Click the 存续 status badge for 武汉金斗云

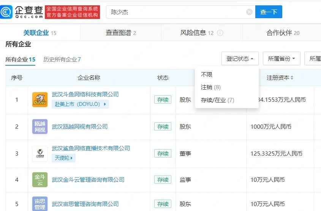click(x=163, y=180)
